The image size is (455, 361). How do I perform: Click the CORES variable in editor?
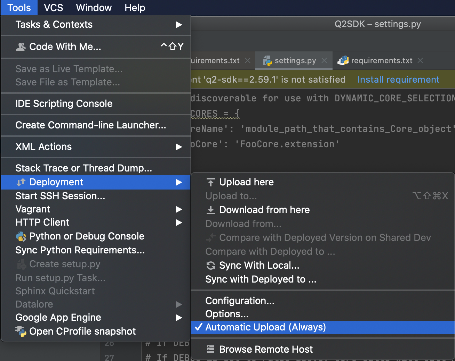(x=204, y=113)
